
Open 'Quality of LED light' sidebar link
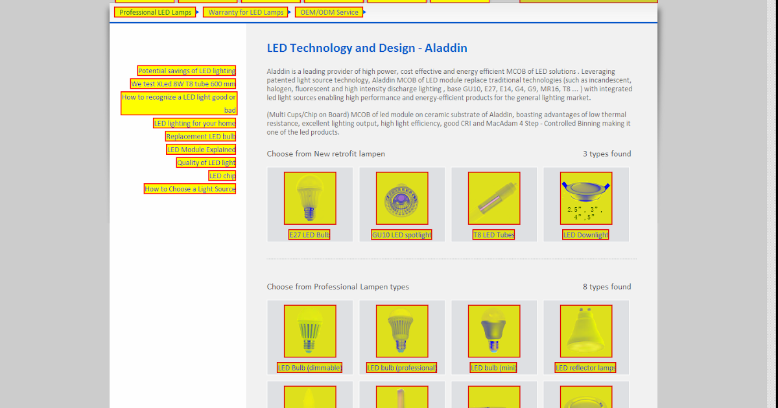(206, 163)
